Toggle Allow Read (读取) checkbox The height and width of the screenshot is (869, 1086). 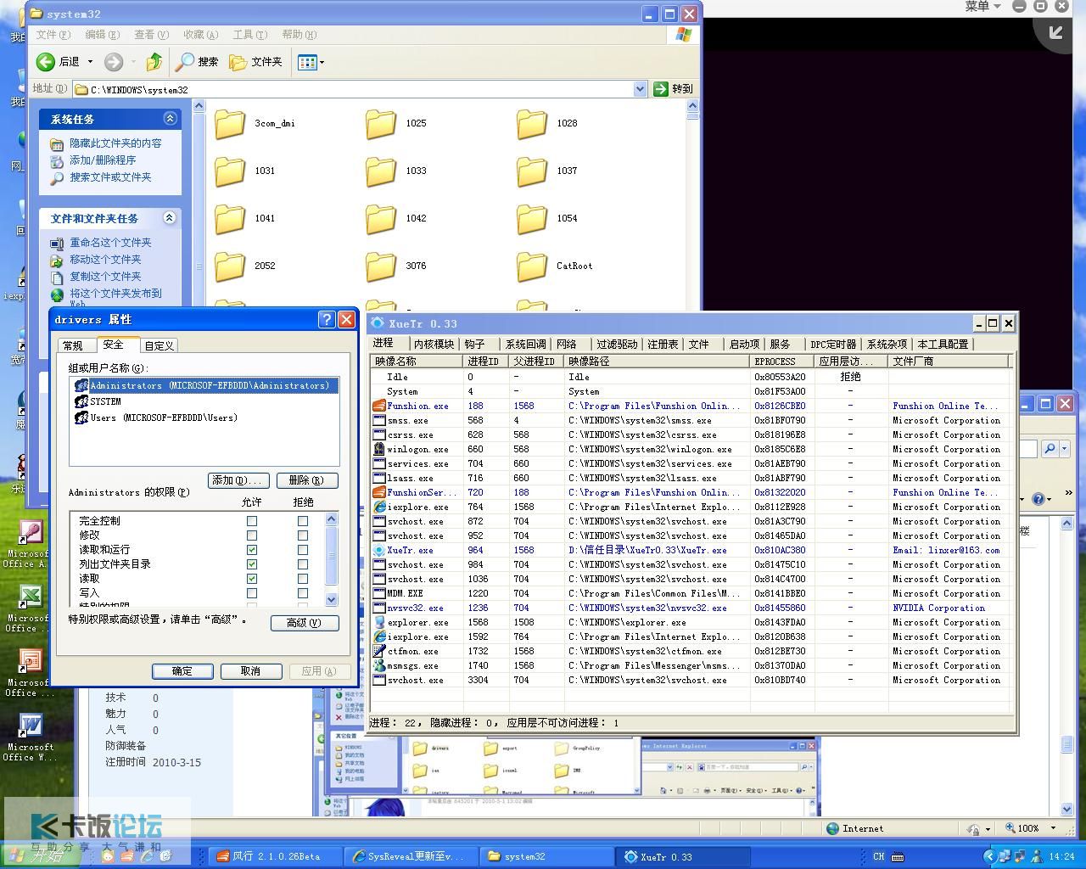pos(252,579)
